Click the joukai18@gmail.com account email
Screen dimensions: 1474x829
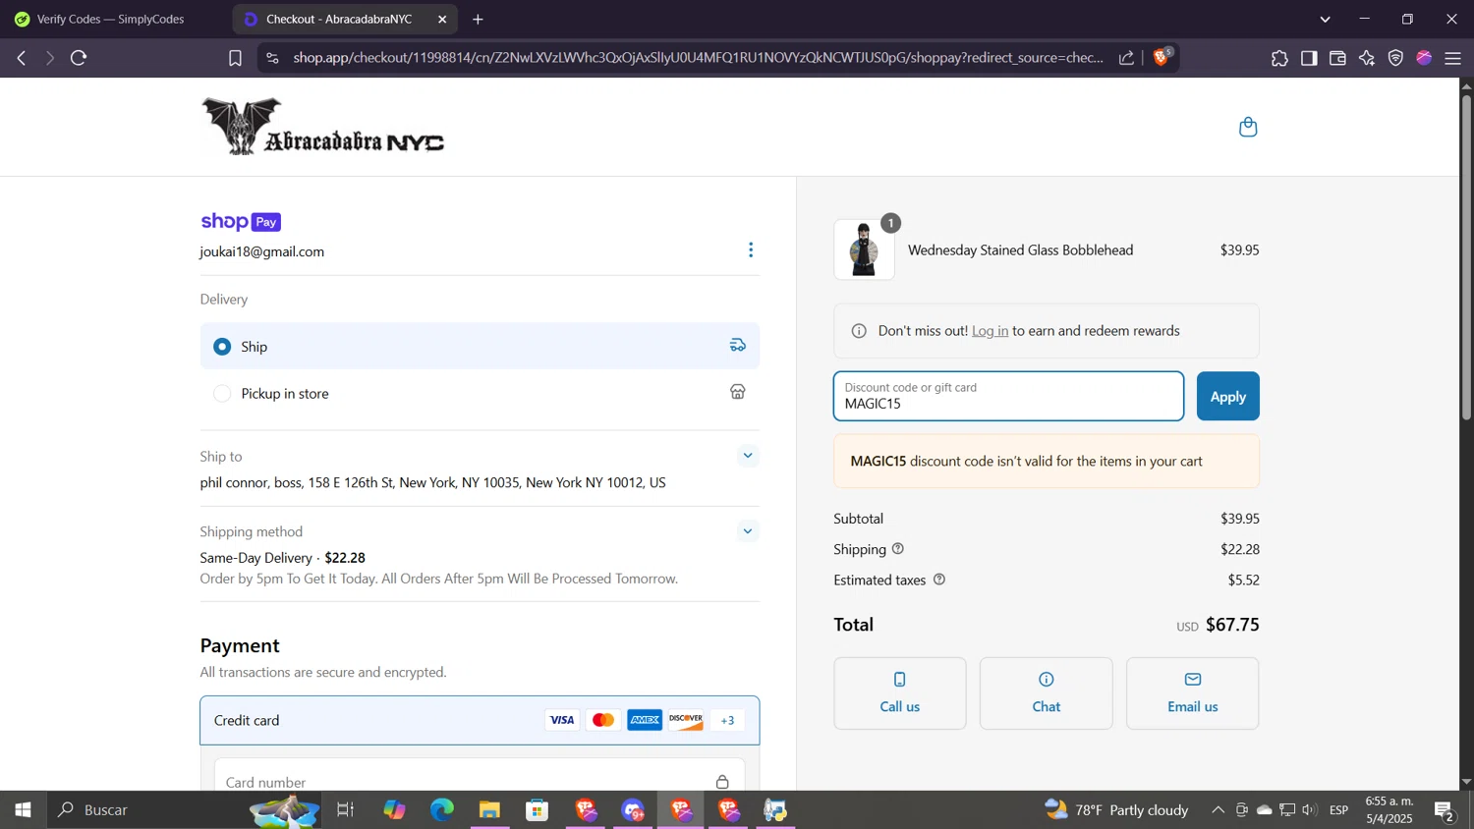(x=262, y=251)
